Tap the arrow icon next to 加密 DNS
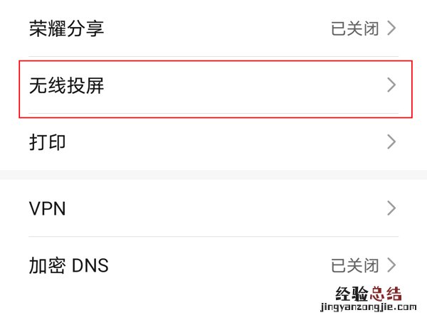 pyautogui.click(x=391, y=266)
